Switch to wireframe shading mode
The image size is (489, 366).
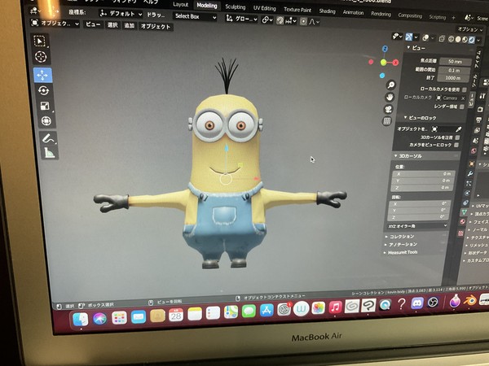(x=451, y=39)
